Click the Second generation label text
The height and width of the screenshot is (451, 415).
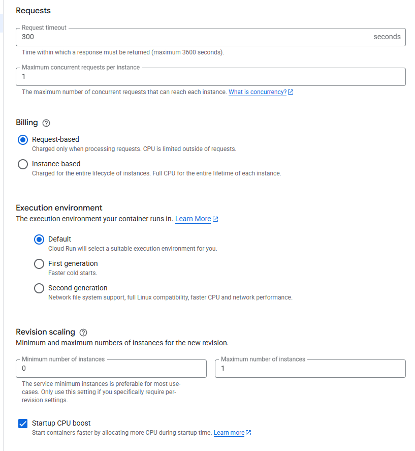tap(78, 288)
